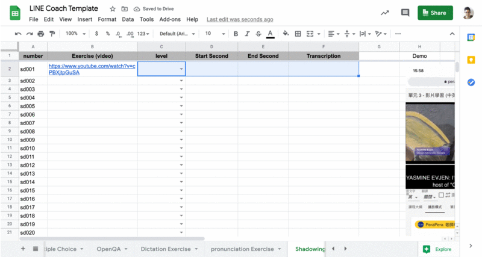Open the Borders tool

tap(298, 34)
